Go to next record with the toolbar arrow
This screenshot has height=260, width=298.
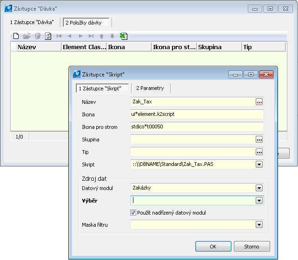(80, 36)
